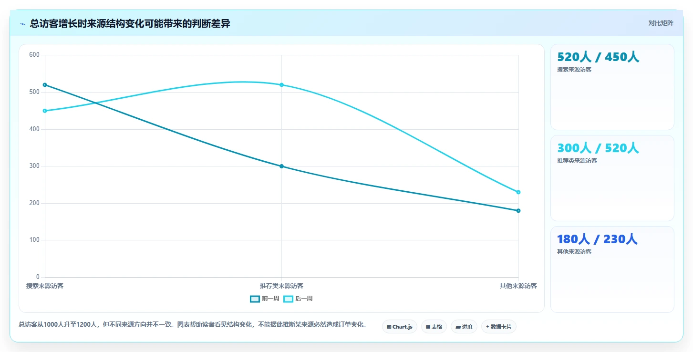The height and width of the screenshot is (352, 693).
Task: Click the y-axis tick 300
Action: pyautogui.click(x=34, y=166)
